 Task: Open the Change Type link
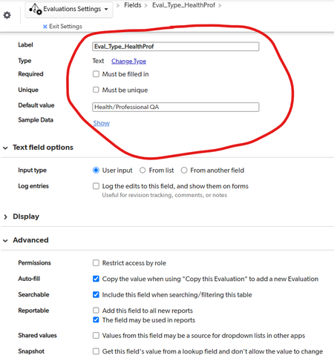pyautogui.click(x=128, y=61)
